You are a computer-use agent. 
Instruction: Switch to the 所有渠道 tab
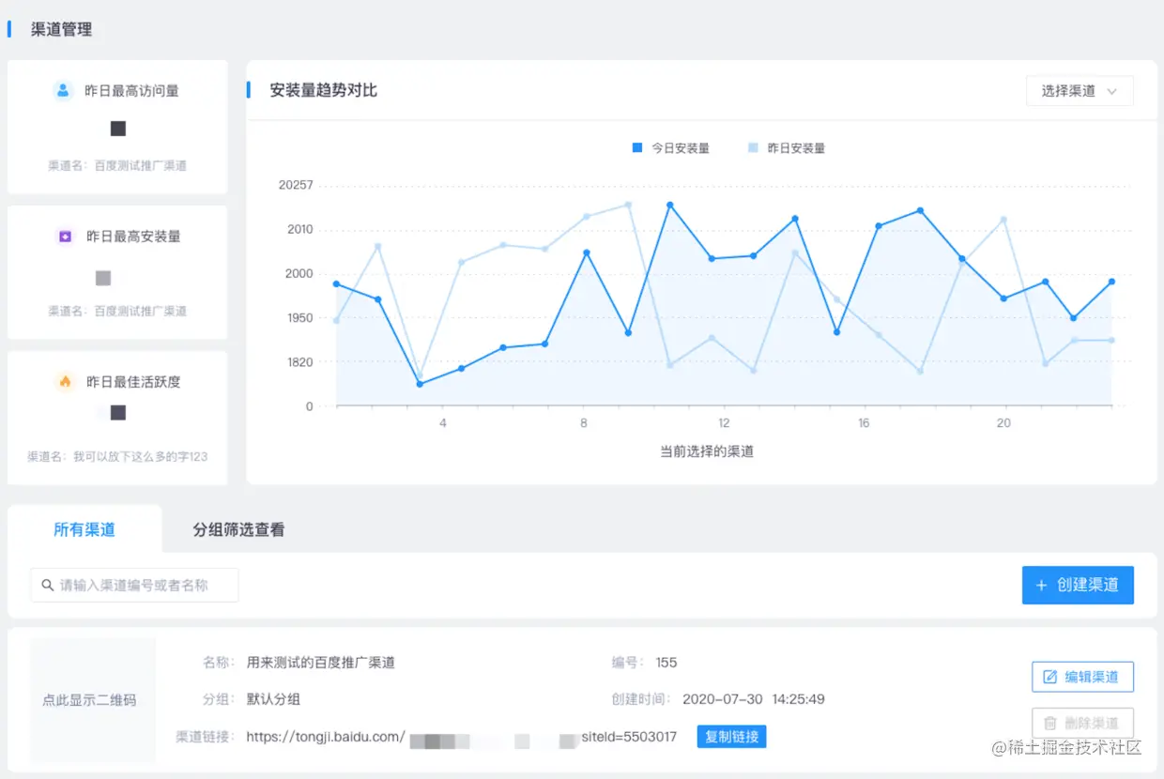coord(84,529)
